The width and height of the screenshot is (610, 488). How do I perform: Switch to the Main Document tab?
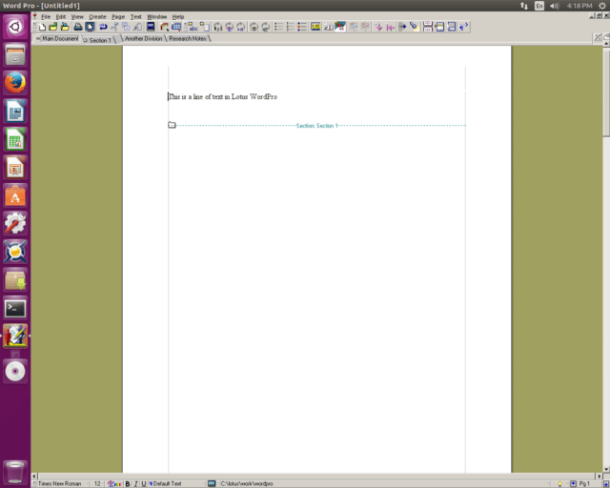pyautogui.click(x=57, y=38)
